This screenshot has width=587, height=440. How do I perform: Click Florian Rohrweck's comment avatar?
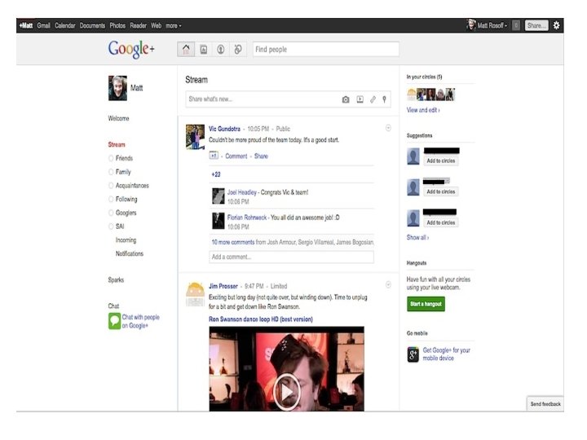tap(218, 221)
